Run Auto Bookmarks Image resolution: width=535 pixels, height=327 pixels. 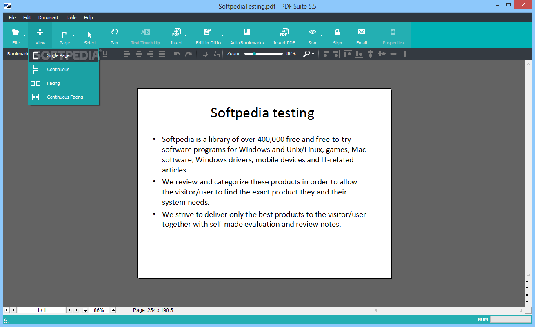[247, 35]
